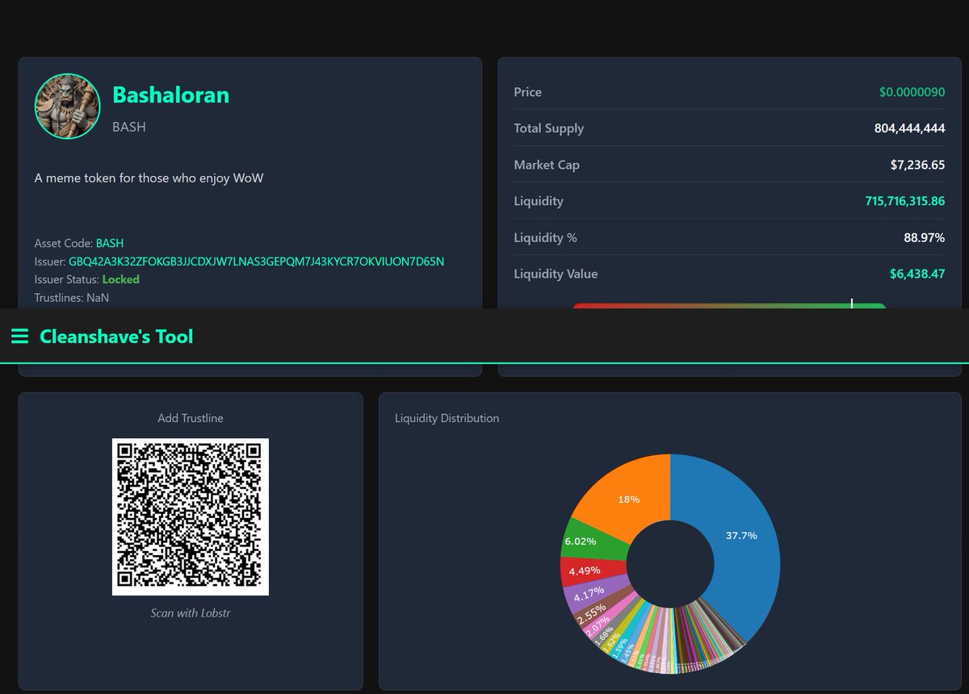Click the Scan with Lobstr caption
969x694 pixels.
[x=191, y=613]
